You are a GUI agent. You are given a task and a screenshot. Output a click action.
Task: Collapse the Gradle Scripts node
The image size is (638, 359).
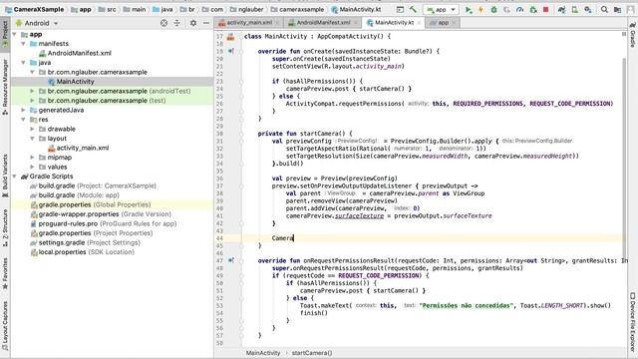pyautogui.click(x=15, y=177)
